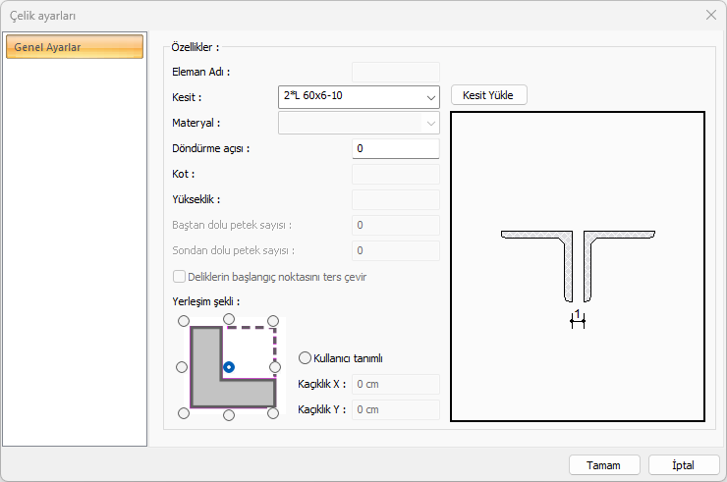Select the bottom-right placement point radio

[x=274, y=413]
